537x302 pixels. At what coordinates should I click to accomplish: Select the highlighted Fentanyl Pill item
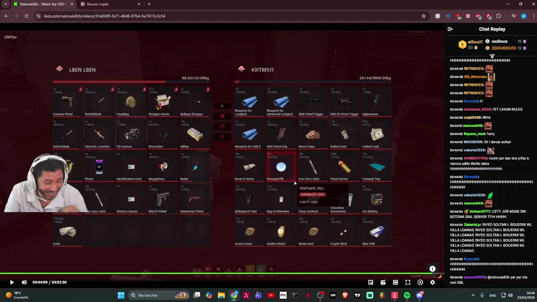coord(281,167)
